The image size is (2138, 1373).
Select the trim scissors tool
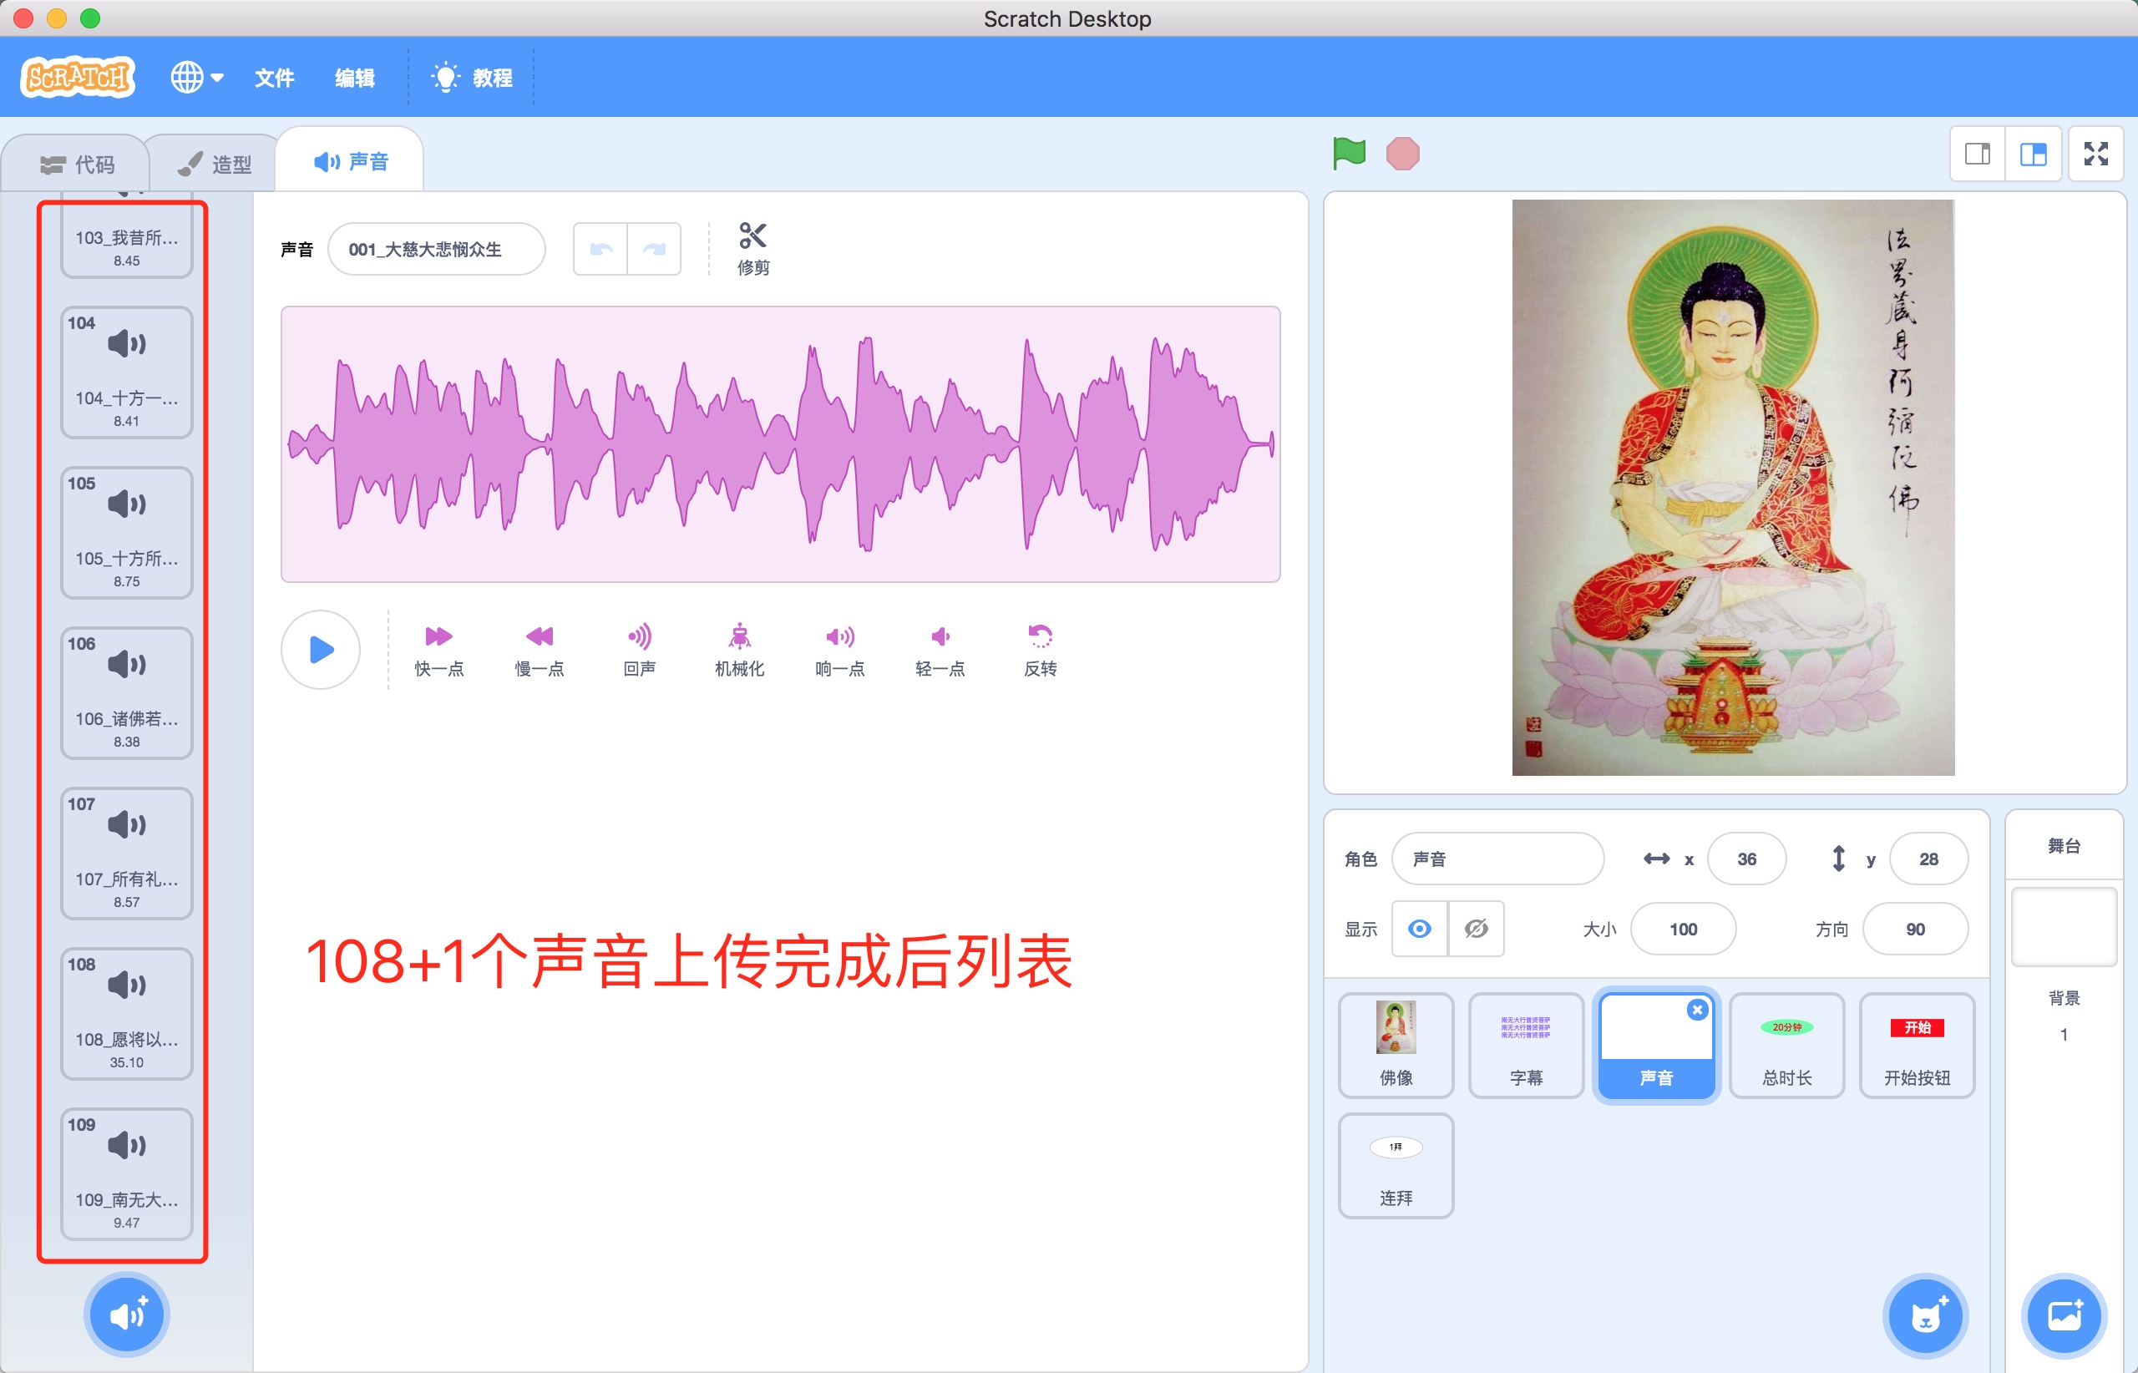pos(752,249)
